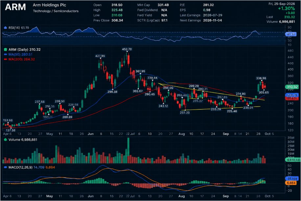The height and width of the screenshot is (201, 301).
Task: Click the 452.70 peak price marker
Action: (127, 49)
